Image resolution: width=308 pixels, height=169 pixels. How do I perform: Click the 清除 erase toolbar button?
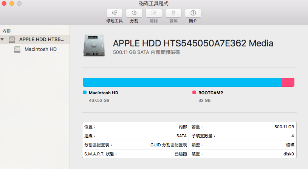(x=154, y=13)
